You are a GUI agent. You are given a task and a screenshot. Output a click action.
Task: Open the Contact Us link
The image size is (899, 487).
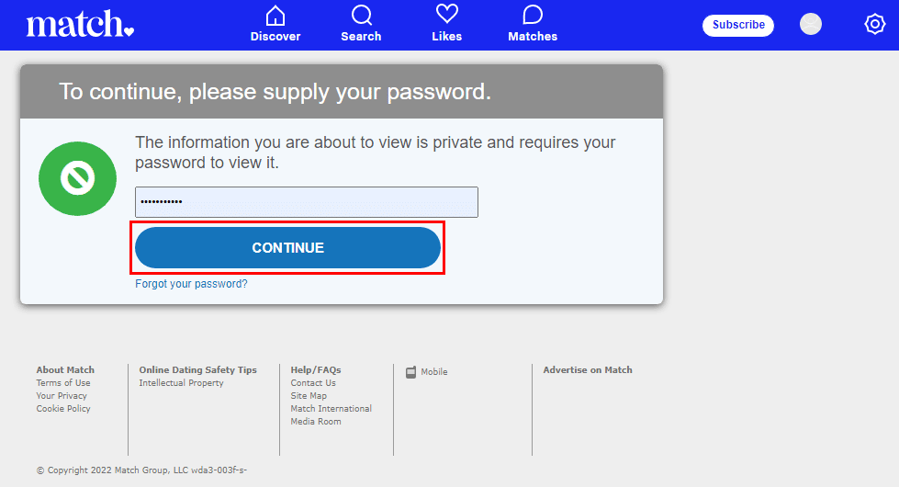coord(313,383)
